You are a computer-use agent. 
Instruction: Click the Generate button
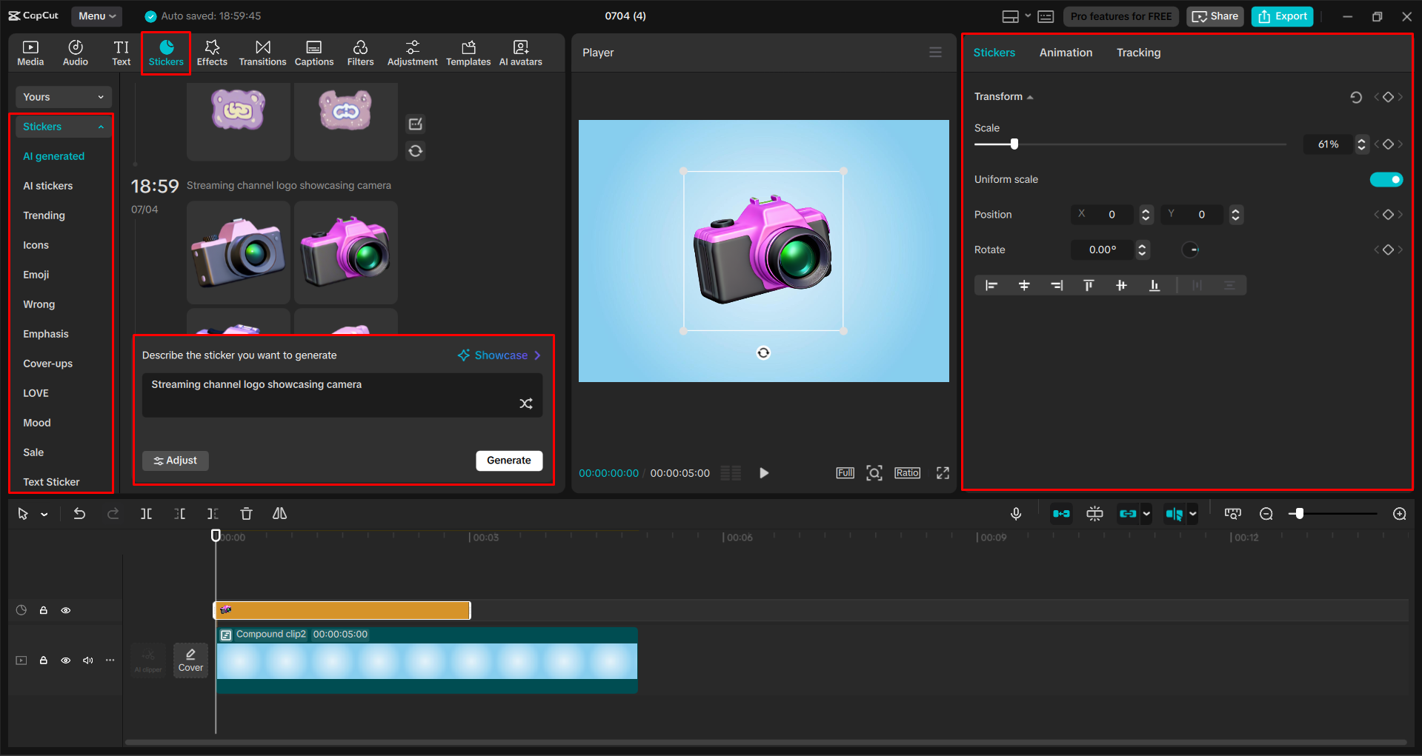tap(509, 460)
